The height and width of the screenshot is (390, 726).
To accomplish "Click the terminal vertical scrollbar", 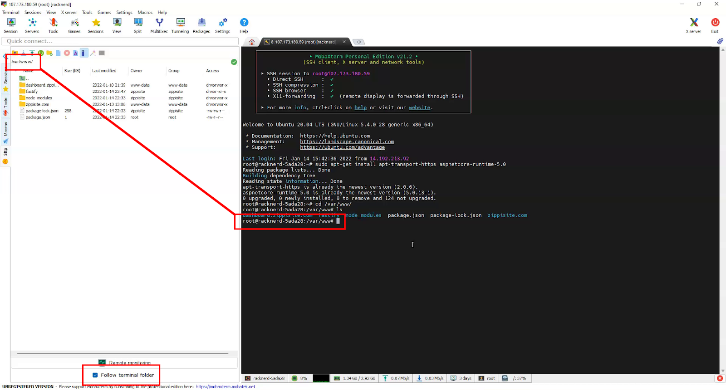I will coord(722,210).
